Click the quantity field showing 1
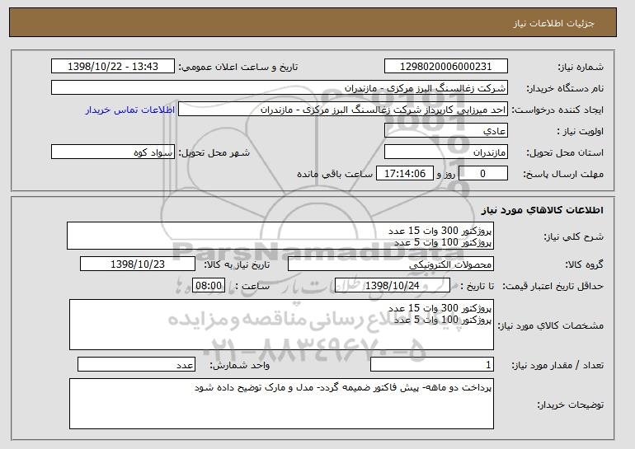The image size is (635, 449). tap(432, 364)
